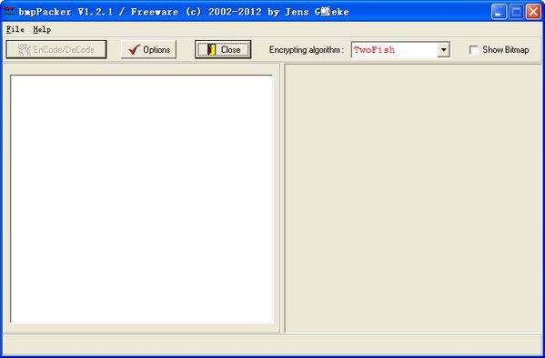545x358 pixels.
Task: Click the bmpPacker title bar app icon
Action: pos(9,12)
